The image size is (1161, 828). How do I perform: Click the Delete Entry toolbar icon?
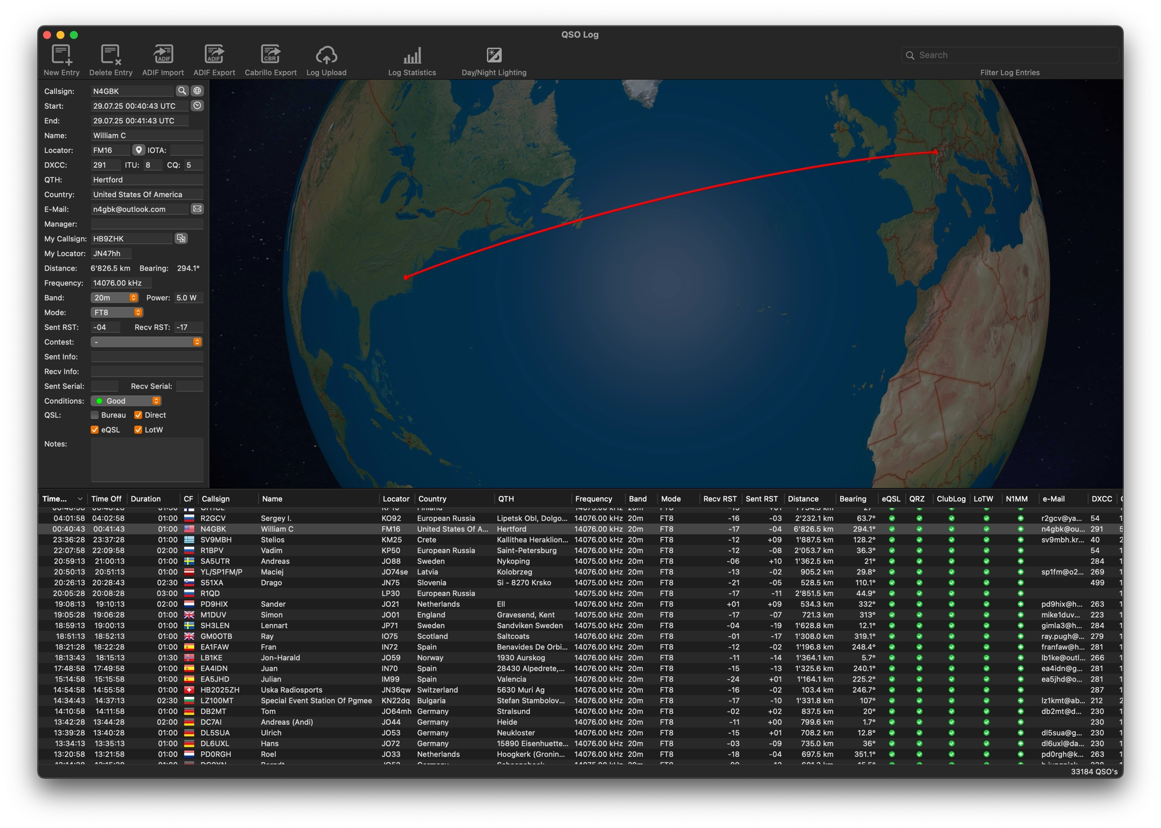110,55
